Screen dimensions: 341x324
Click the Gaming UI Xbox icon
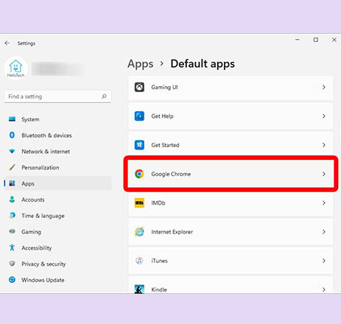point(139,87)
